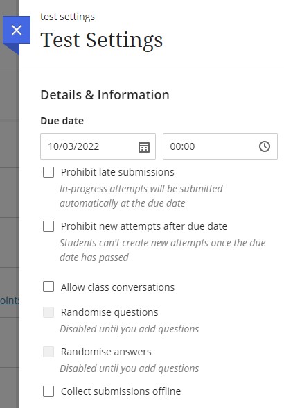Open the time picker clock icon
This screenshot has height=408, width=284.
coord(265,146)
